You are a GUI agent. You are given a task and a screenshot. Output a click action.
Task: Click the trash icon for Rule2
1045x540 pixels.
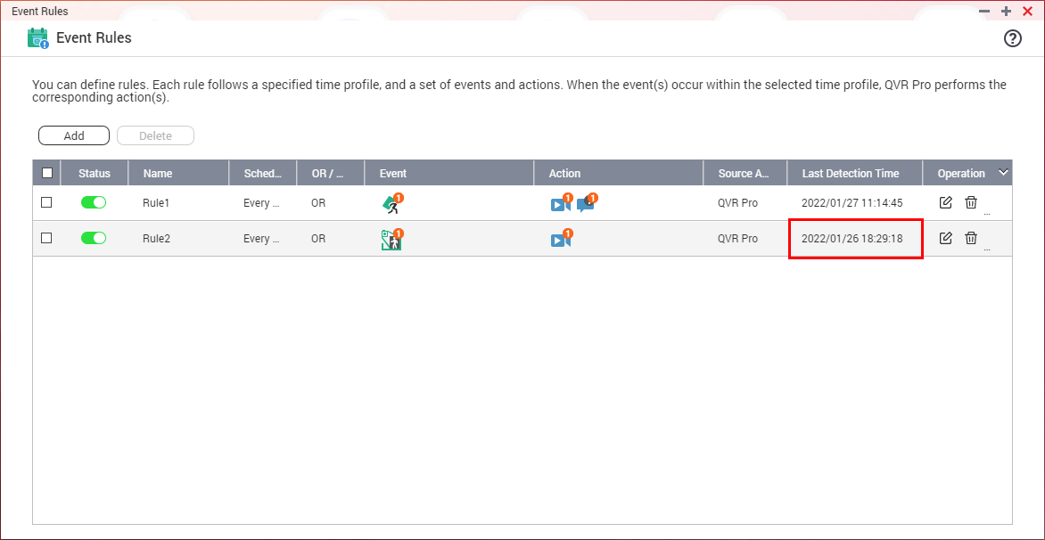971,238
